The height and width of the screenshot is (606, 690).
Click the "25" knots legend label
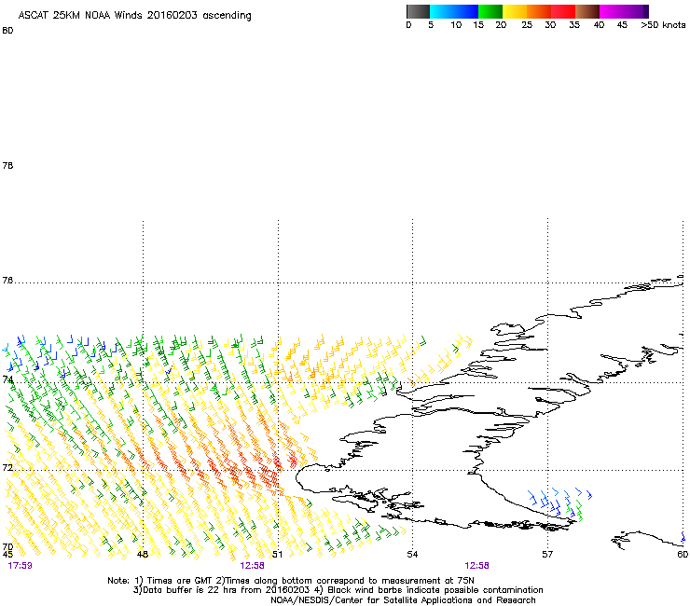(527, 25)
